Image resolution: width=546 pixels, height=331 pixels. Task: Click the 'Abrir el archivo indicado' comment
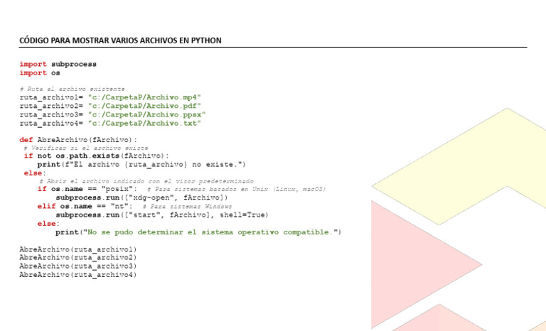[x=146, y=181]
